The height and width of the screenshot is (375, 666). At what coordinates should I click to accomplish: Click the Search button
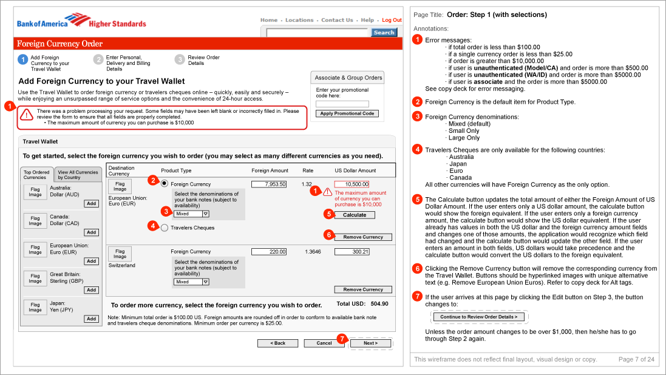pyautogui.click(x=384, y=33)
